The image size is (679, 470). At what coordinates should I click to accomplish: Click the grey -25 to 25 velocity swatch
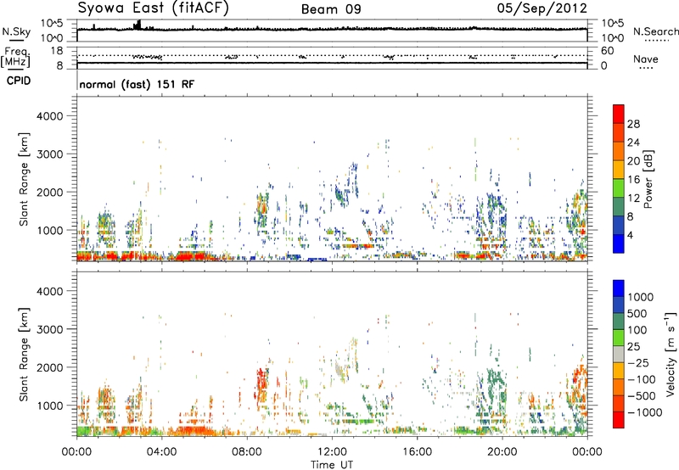pyautogui.click(x=619, y=355)
